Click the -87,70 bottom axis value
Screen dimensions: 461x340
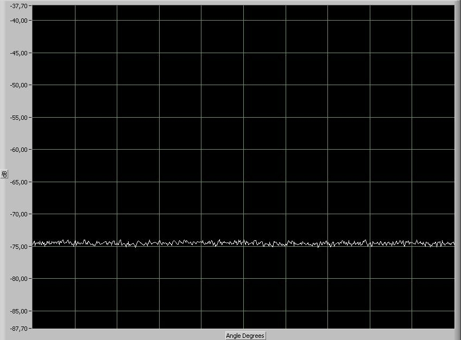coord(19,329)
